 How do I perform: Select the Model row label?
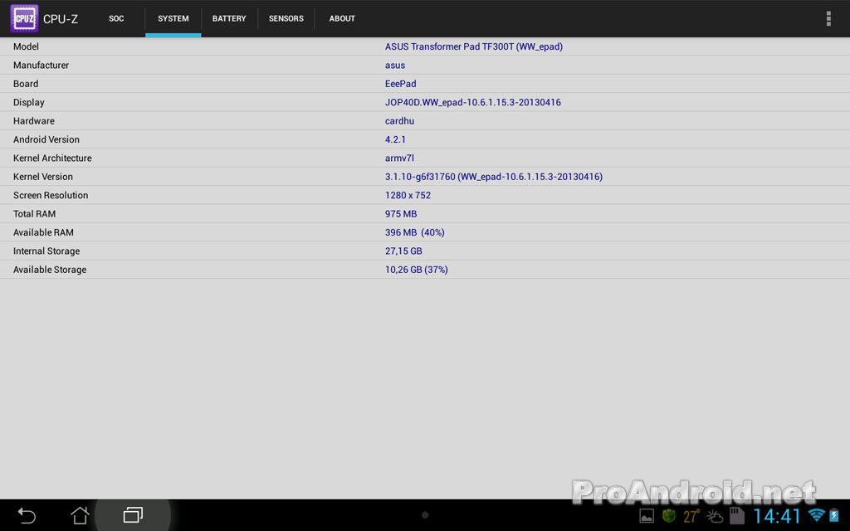26,46
